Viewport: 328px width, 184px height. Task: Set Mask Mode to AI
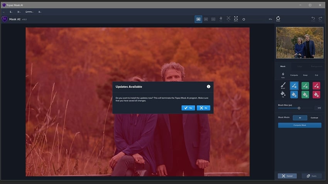pos(299,117)
